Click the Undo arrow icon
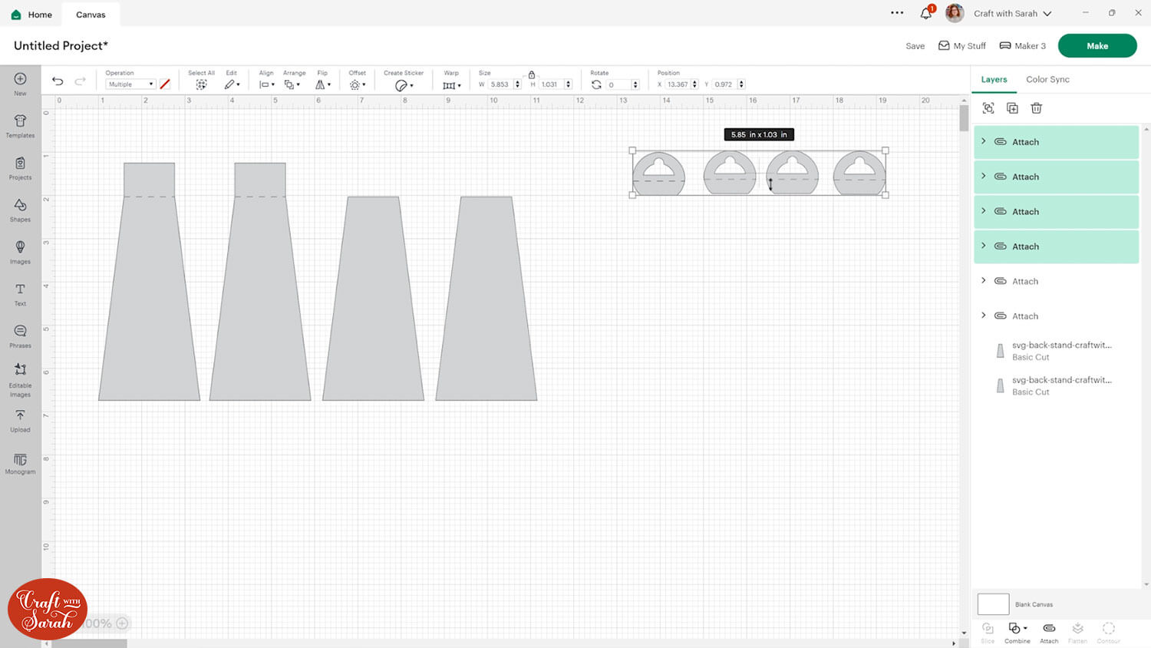This screenshot has width=1151, height=648. click(x=58, y=81)
